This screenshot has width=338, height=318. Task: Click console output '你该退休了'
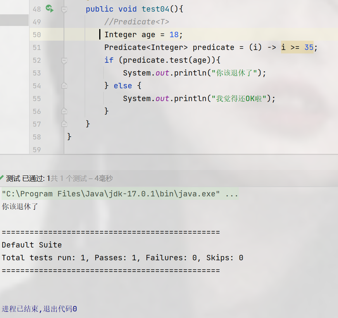point(20,206)
